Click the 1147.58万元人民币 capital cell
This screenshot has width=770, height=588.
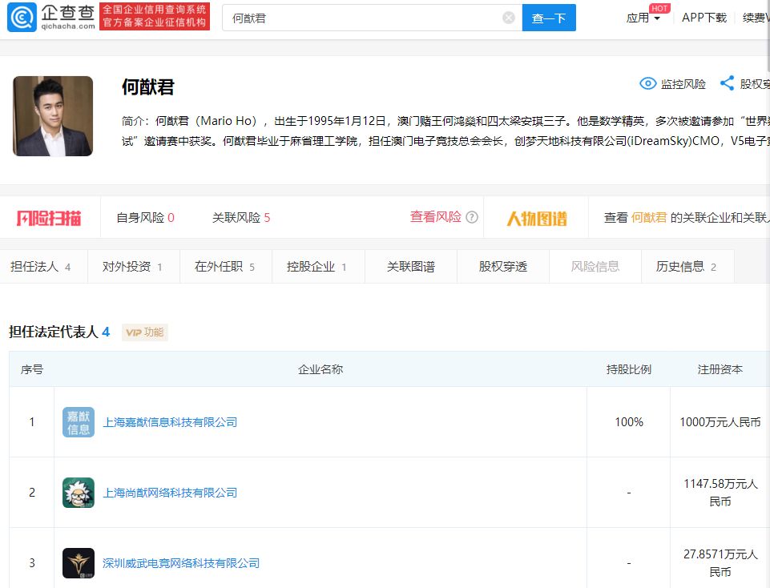[720, 493]
